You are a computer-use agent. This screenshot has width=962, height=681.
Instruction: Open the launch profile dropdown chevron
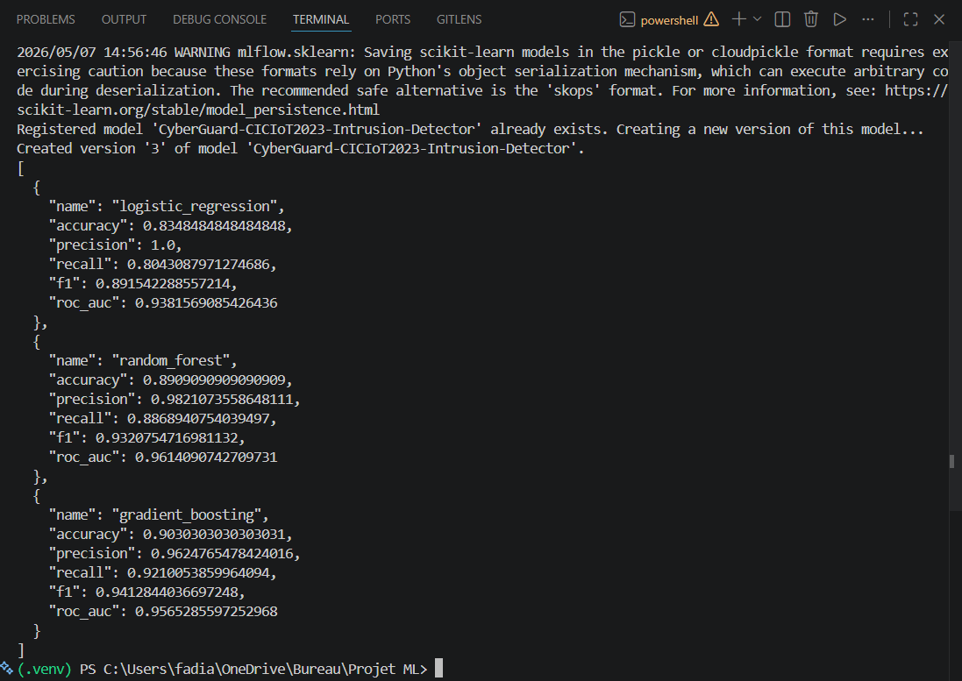coord(757,19)
